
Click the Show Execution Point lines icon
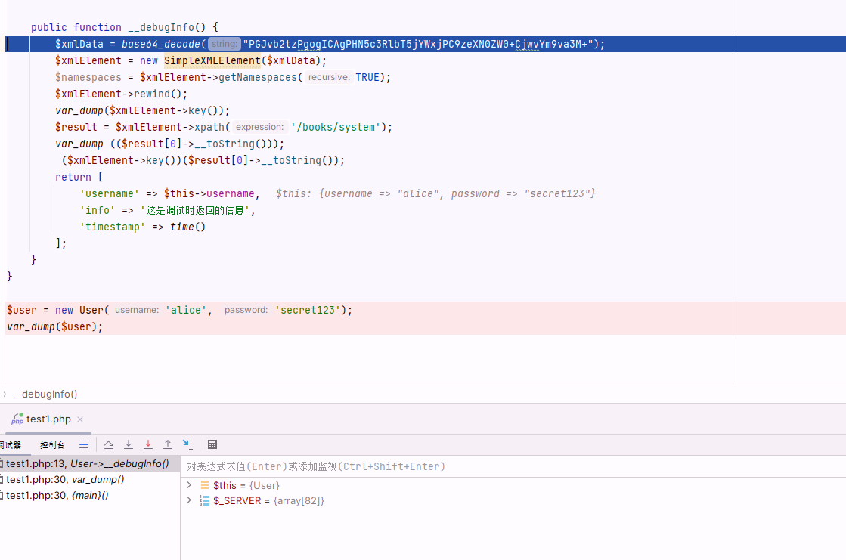84,444
